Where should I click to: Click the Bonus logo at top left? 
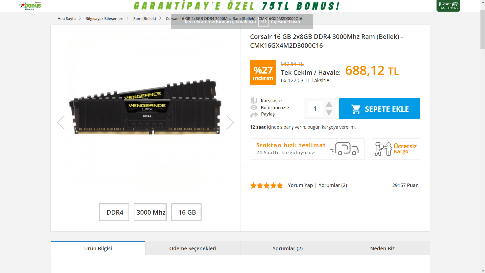[x=30, y=6]
